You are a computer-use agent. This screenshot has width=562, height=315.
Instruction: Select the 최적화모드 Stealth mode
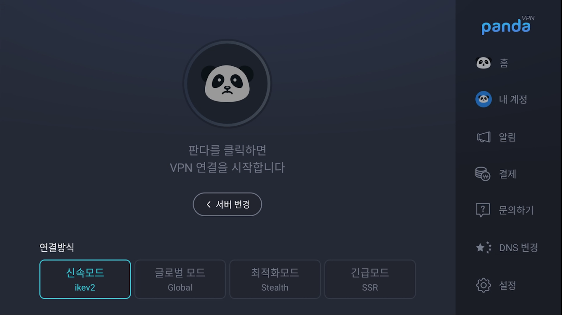[x=275, y=279]
